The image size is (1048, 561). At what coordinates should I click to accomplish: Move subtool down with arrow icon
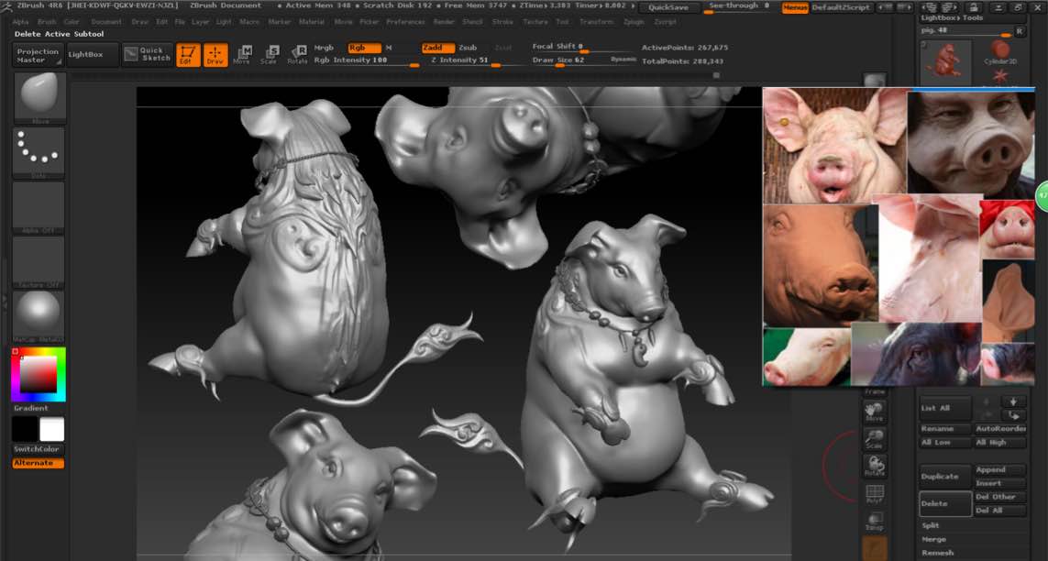(x=1012, y=401)
